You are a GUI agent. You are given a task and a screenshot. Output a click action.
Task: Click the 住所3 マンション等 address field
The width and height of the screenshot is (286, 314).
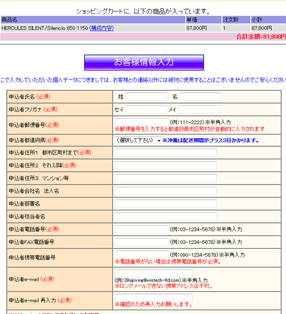[166, 178]
